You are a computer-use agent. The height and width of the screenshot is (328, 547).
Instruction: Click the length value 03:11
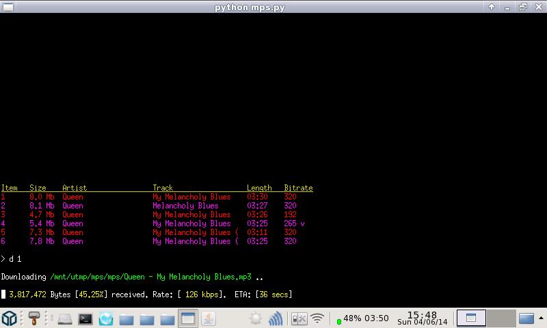257,232
